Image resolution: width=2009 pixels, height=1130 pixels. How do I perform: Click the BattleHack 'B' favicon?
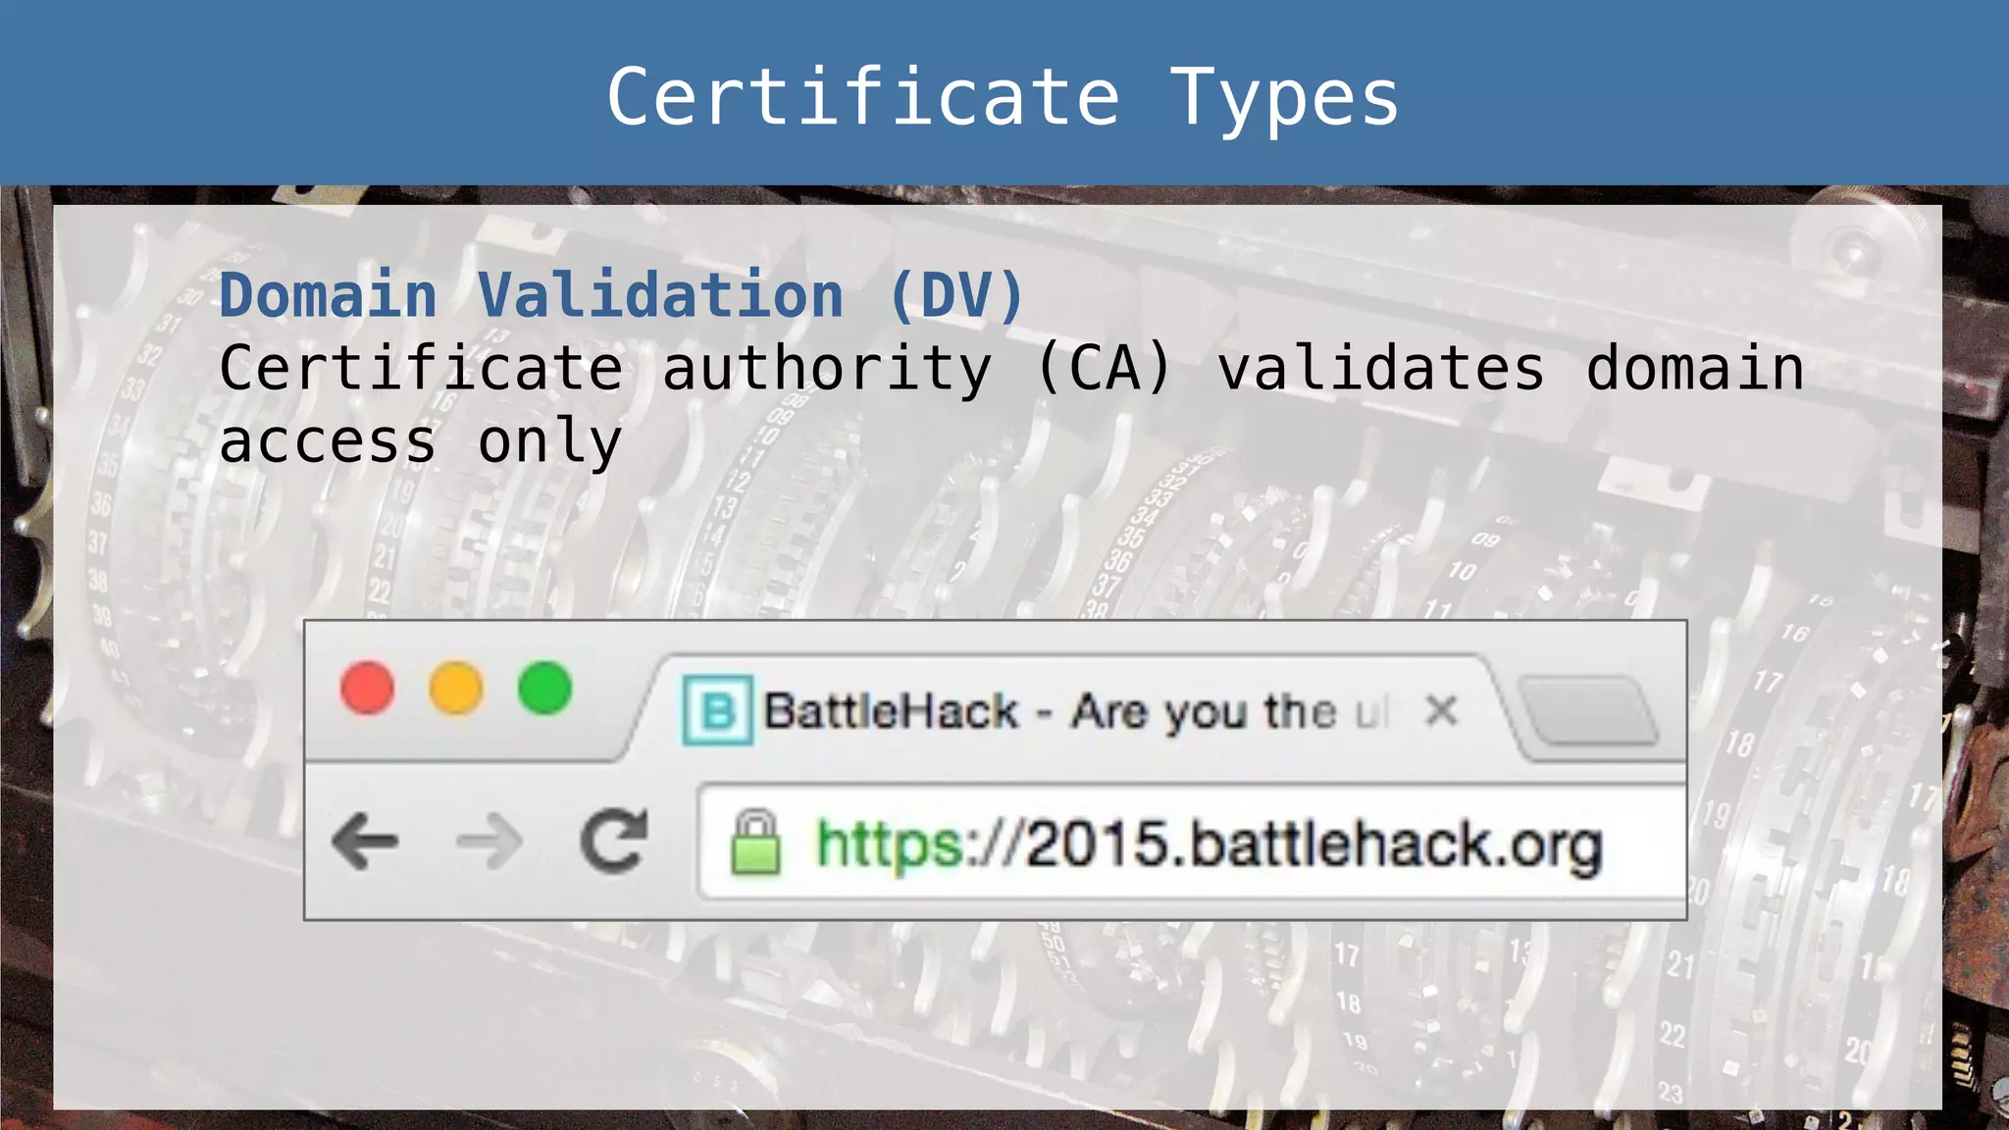[x=717, y=710]
